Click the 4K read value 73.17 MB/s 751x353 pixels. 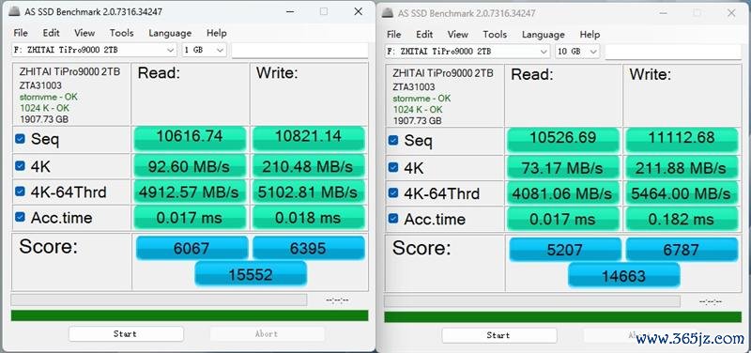point(562,168)
